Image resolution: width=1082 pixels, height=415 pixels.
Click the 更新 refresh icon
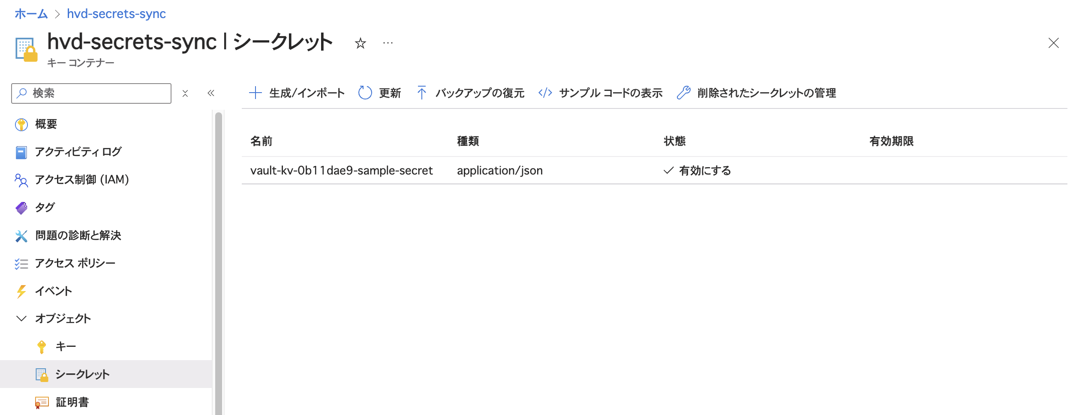365,93
